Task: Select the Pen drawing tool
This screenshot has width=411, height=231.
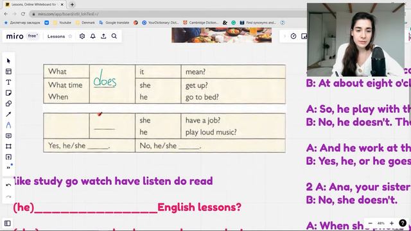Action: [x=8, y=125]
